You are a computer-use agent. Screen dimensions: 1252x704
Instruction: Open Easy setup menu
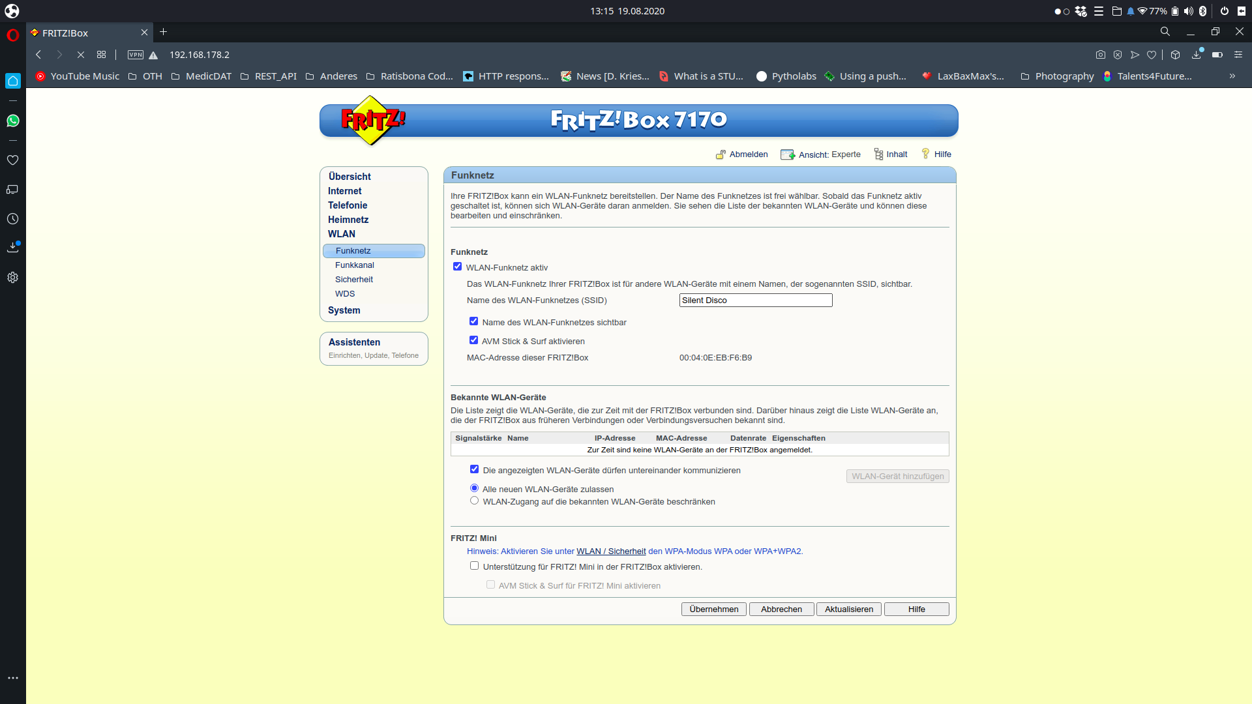[x=1238, y=55]
